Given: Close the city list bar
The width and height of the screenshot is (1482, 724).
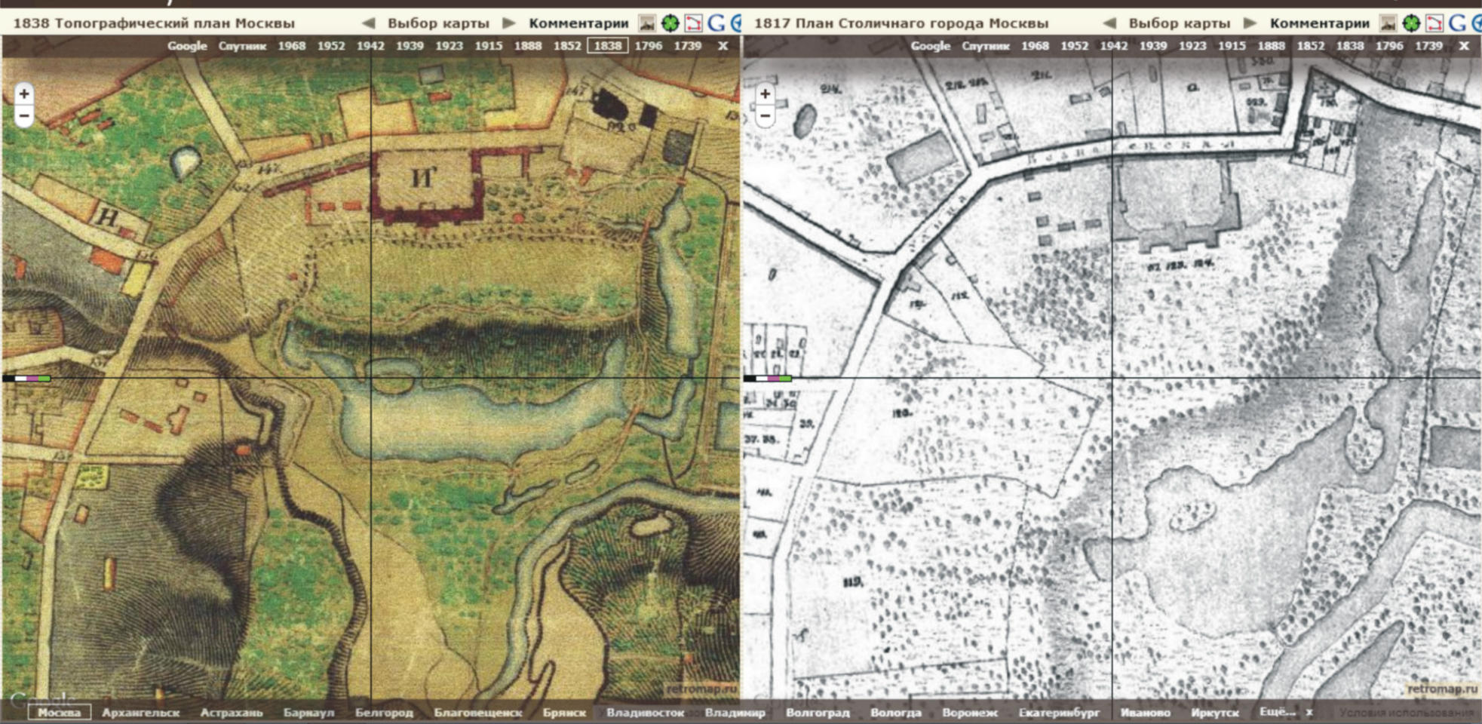Looking at the screenshot, I should pos(1309,712).
